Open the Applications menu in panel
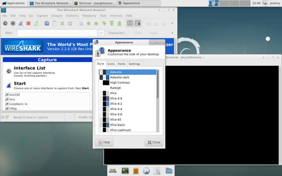 [13, 3]
